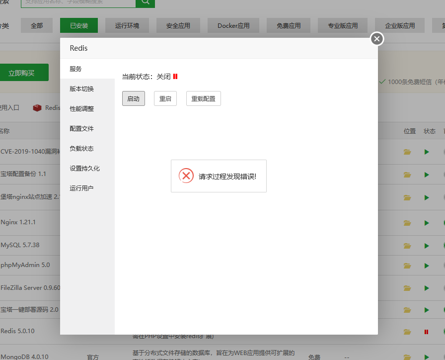The height and width of the screenshot is (360, 445).
Task: Click the 重启 button
Action: tap(165, 98)
